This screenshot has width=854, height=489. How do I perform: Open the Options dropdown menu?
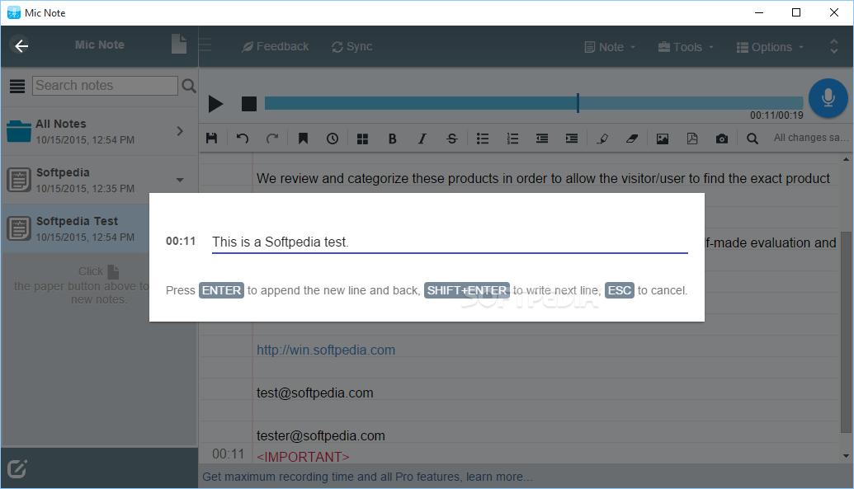770,47
